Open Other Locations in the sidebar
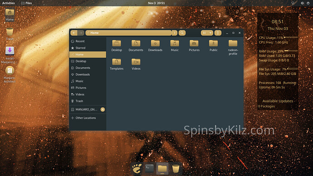This screenshot has height=176, width=313. [x=88, y=118]
